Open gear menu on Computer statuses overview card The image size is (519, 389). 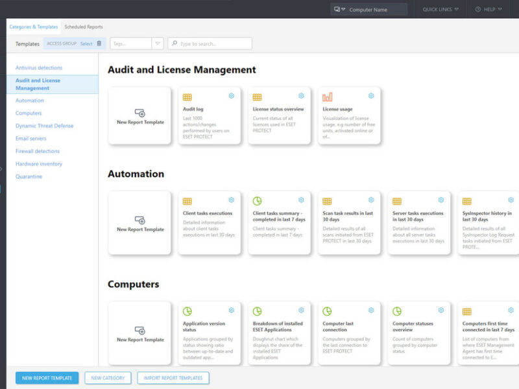click(441, 311)
